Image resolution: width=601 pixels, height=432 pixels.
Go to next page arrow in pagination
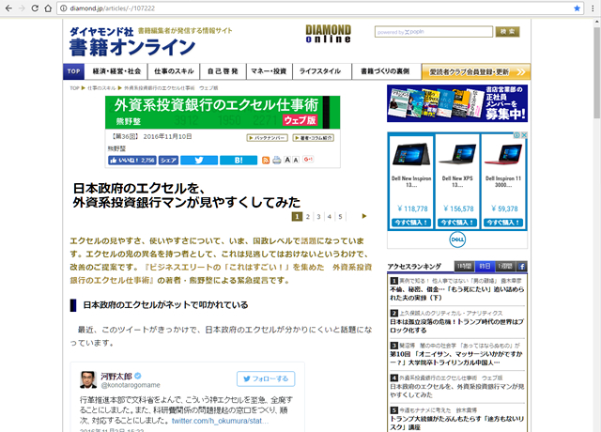pyautogui.click(x=363, y=217)
